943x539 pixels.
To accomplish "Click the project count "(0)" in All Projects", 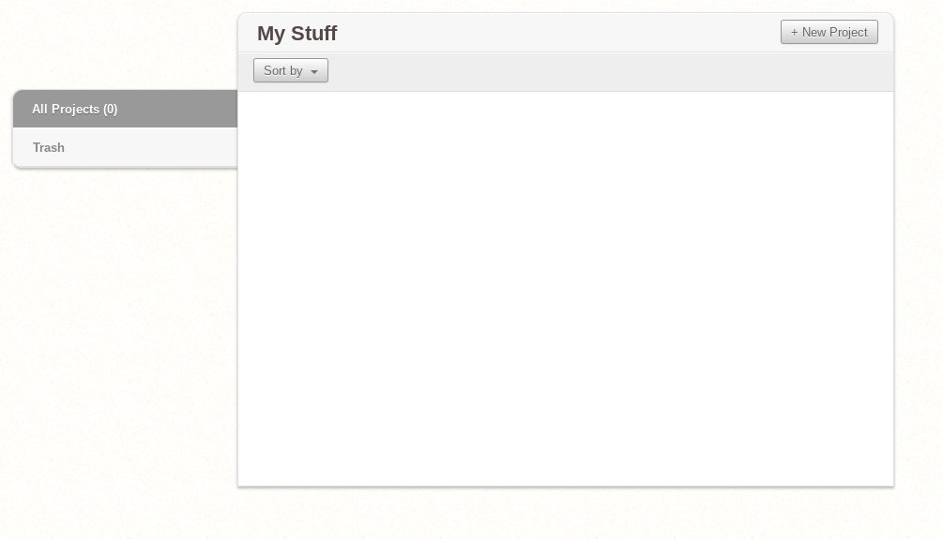I will (x=111, y=109).
